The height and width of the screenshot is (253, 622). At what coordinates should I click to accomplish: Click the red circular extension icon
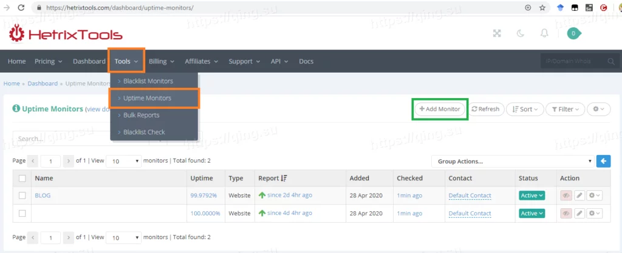click(604, 7)
